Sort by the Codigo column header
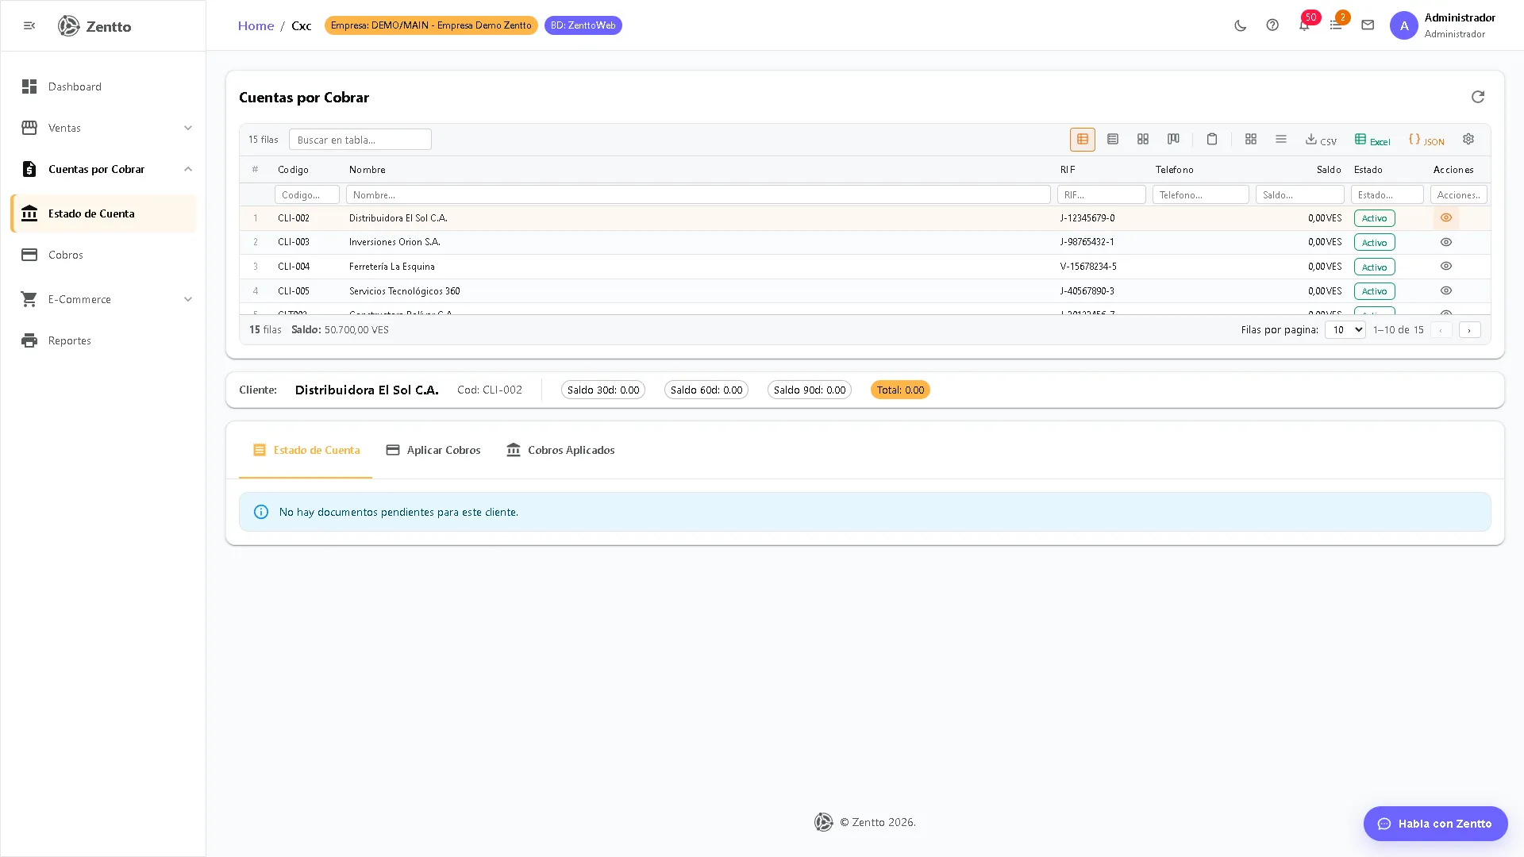Viewport: 1524px width, 857px height. (x=293, y=170)
